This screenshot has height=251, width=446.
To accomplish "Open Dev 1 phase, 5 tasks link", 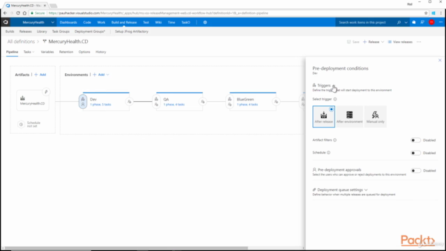I will point(100,105).
